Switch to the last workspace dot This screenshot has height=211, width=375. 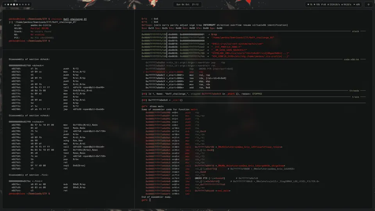[x=29, y=4]
